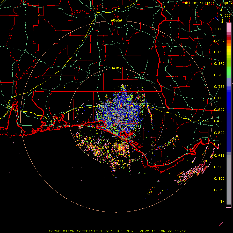The image size is (233, 233).
Task: Click the 1.000 value on the color scale
Action: pyautogui.click(x=219, y=29)
